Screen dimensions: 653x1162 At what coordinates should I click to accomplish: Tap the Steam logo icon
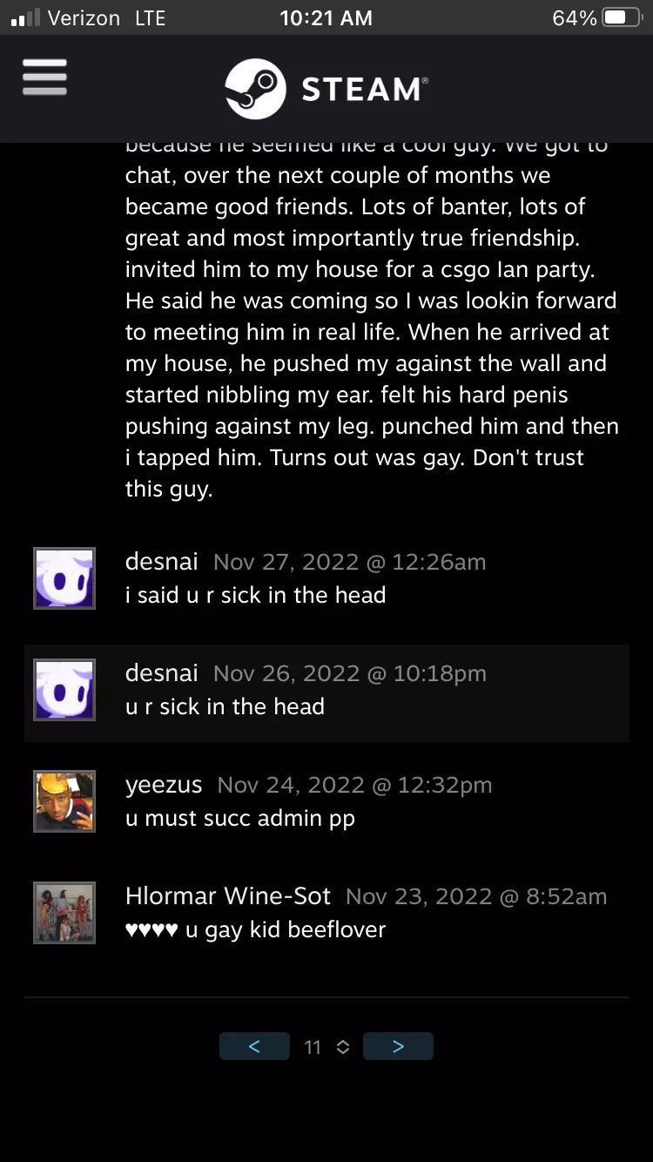pos(255,89)
